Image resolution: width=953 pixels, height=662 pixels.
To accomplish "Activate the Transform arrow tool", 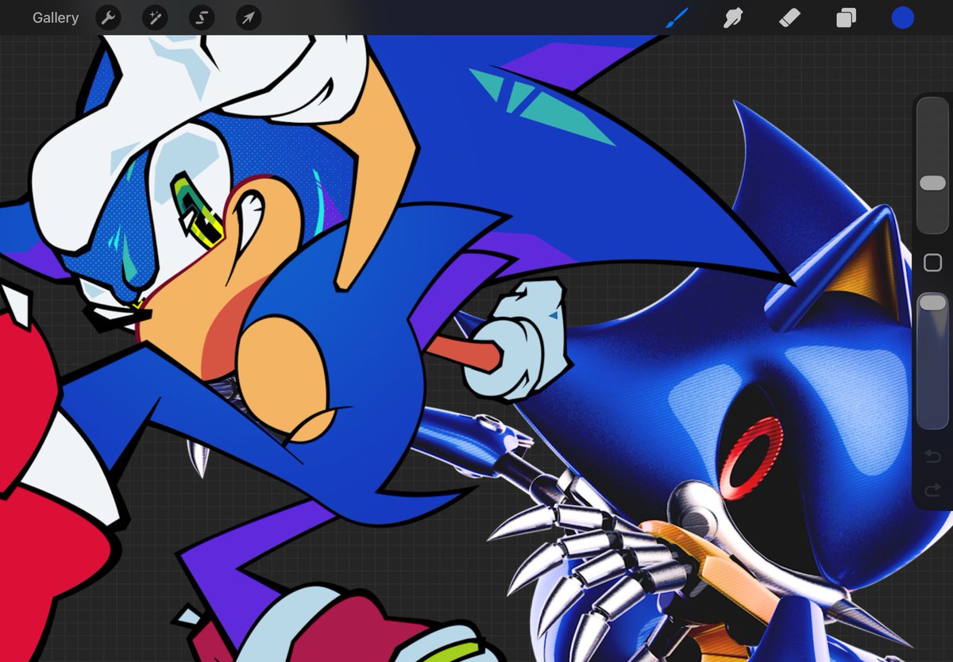I will [249, 17].
